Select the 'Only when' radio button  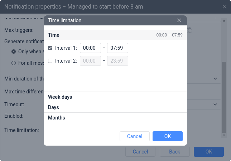tap(14, 52)
